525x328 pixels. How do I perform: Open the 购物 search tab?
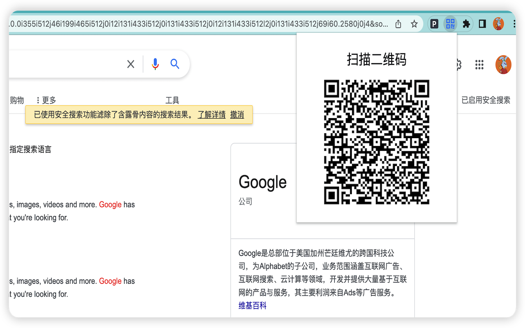tap(17, 100)
